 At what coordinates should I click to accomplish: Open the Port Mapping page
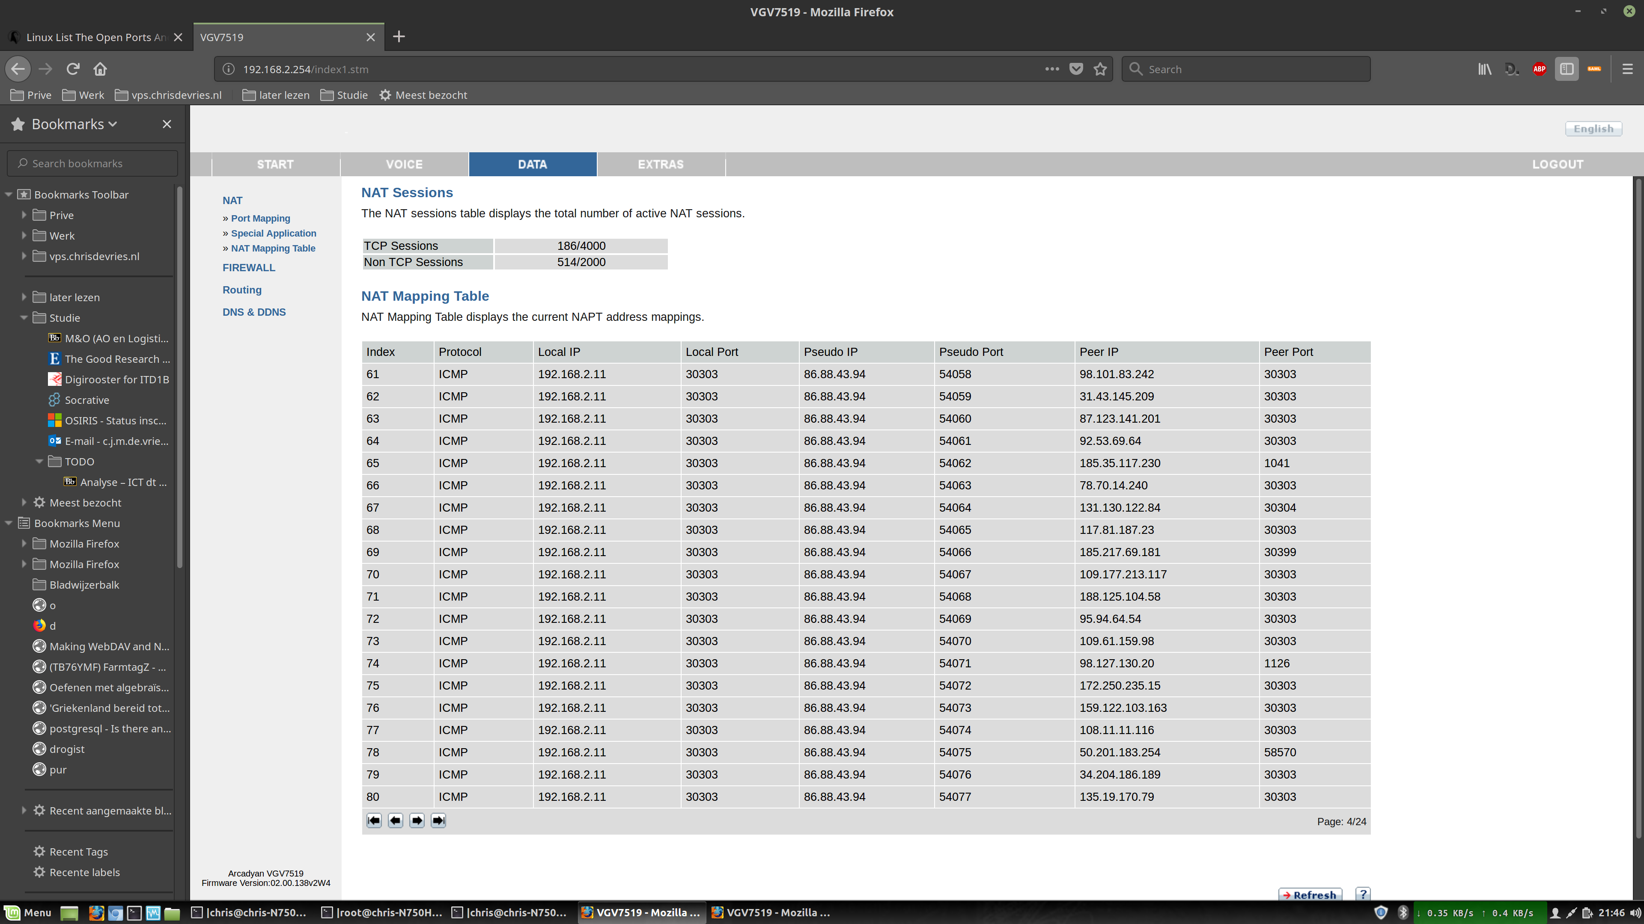tap(260, 218)
